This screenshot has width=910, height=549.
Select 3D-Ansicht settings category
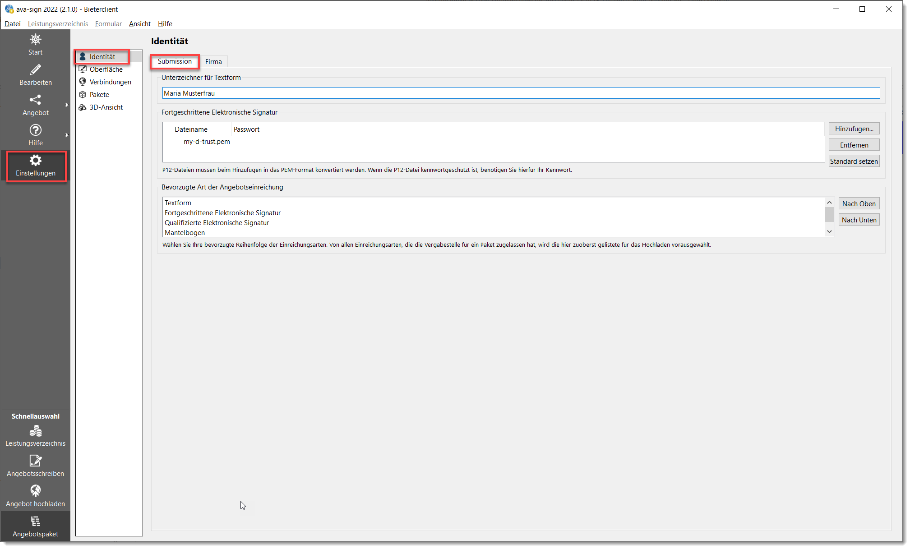[x=109, y=107]
